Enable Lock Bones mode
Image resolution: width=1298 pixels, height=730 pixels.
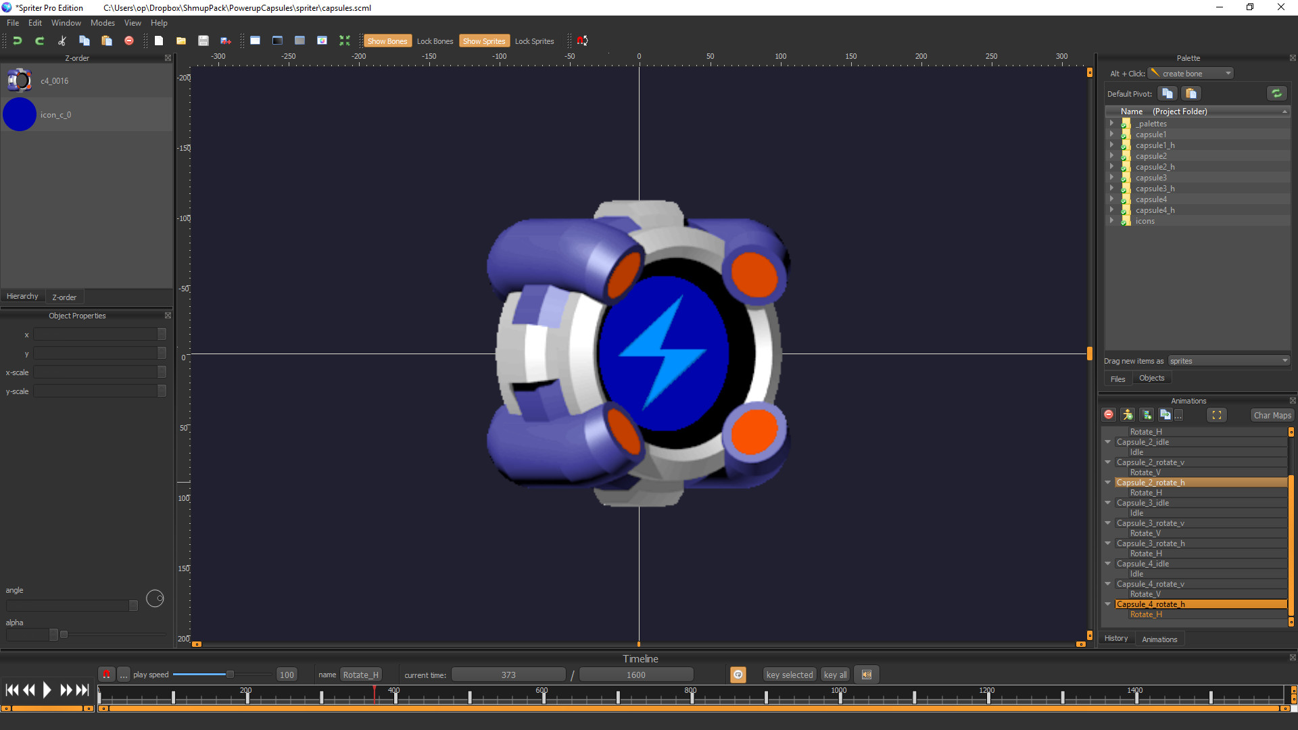click(x=435, y=41)
